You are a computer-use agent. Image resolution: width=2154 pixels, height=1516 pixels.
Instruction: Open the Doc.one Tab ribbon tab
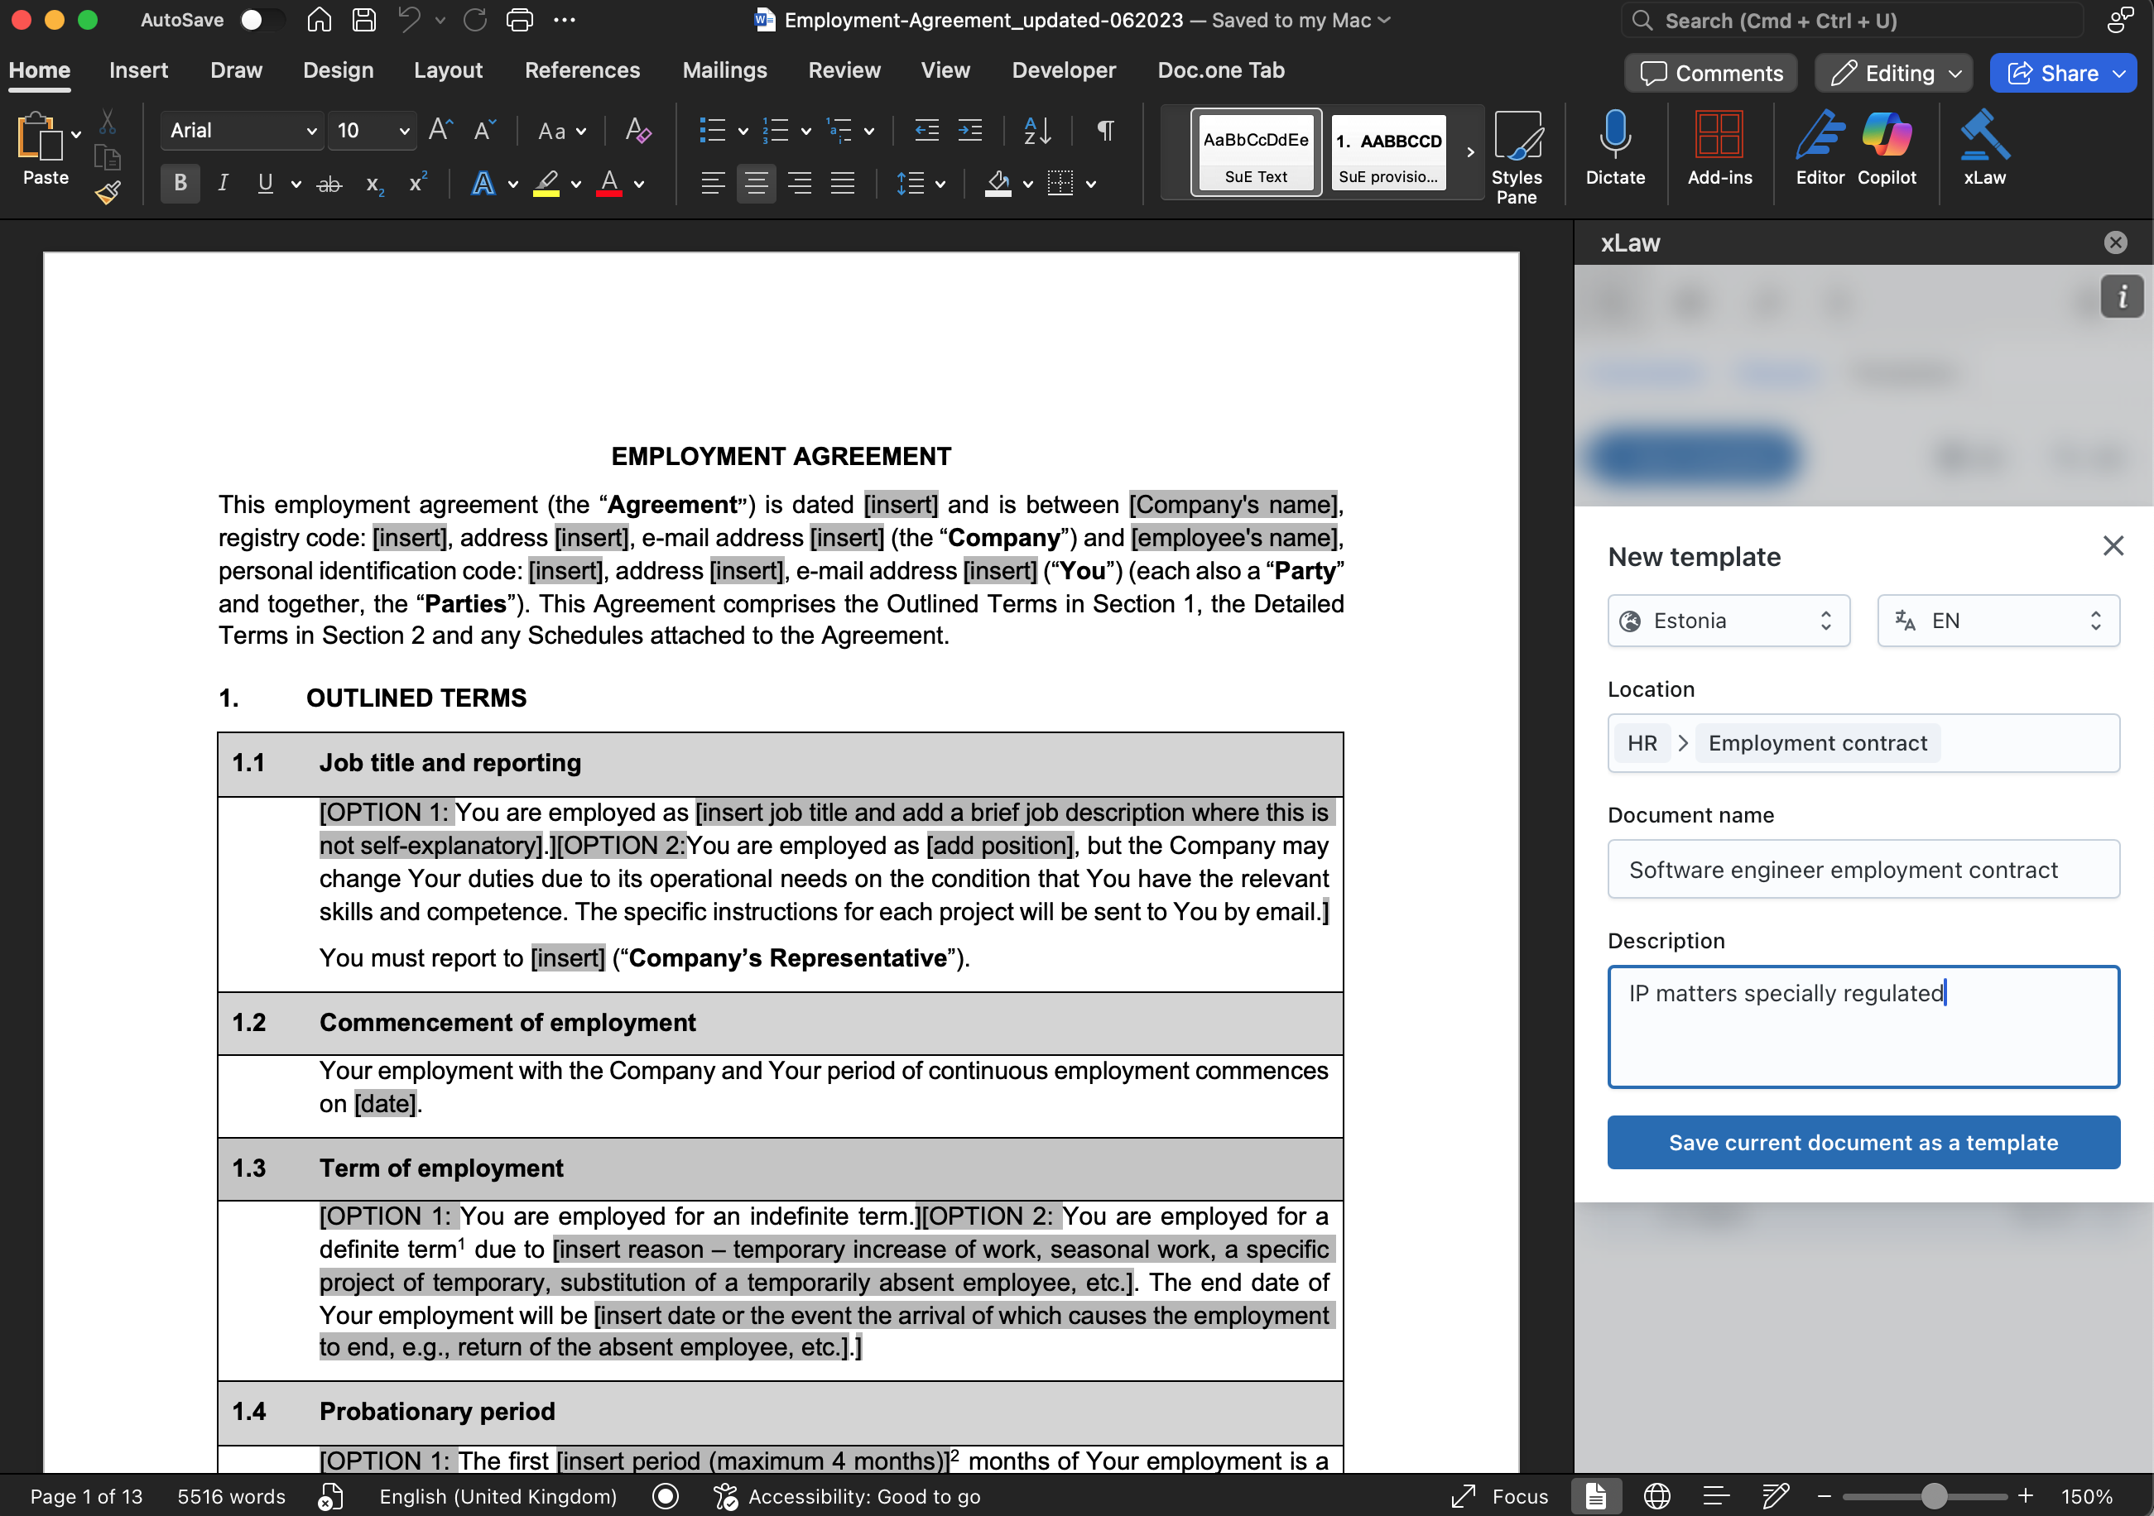coord(1220,70)
